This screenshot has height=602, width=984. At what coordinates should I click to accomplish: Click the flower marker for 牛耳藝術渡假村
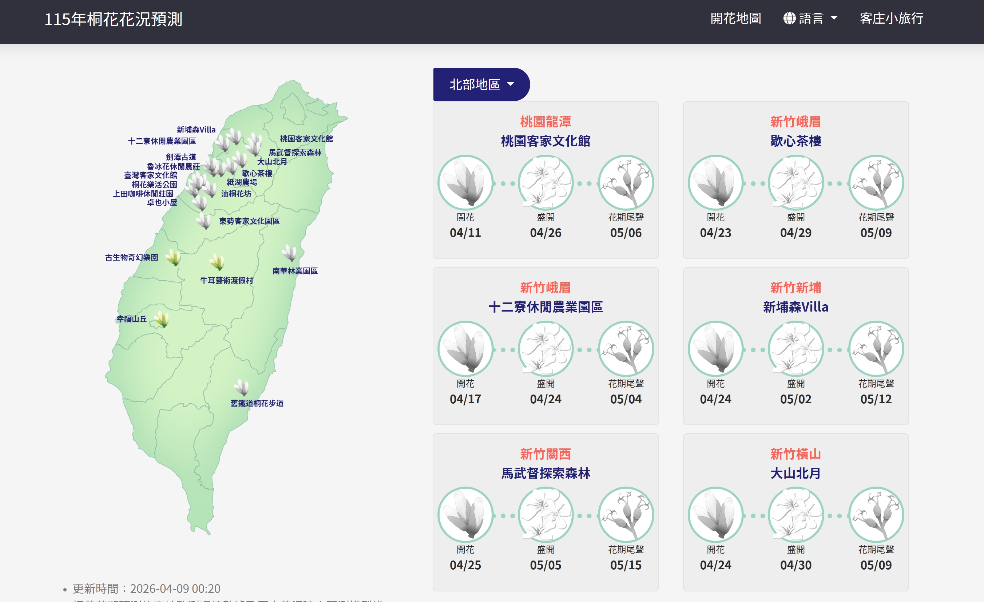tap(218, 262)
